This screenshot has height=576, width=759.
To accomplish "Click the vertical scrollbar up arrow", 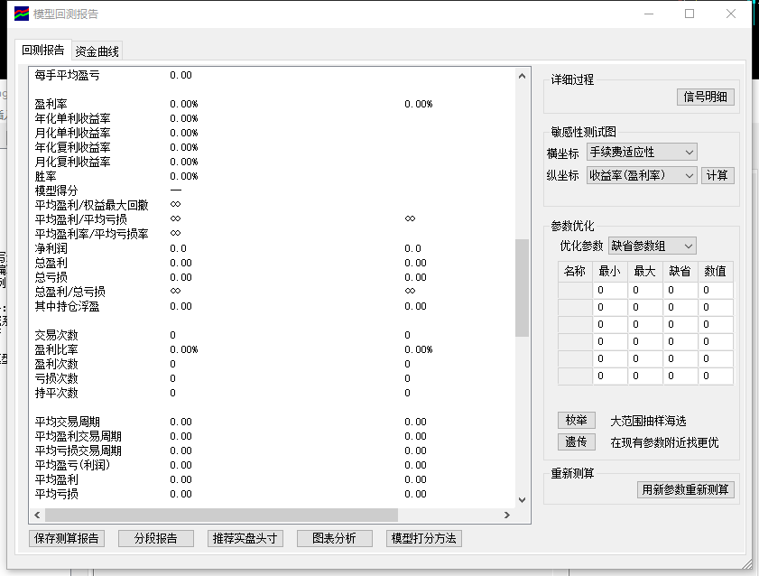I will pyautogui.click(x=522, y=77).
